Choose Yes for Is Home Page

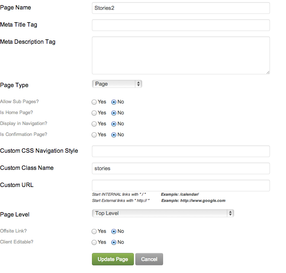[x=94, y=113]
